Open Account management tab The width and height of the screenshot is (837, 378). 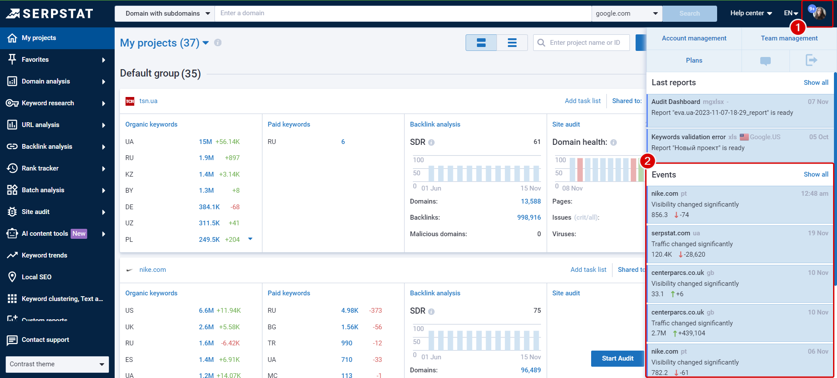pos(694,38)
